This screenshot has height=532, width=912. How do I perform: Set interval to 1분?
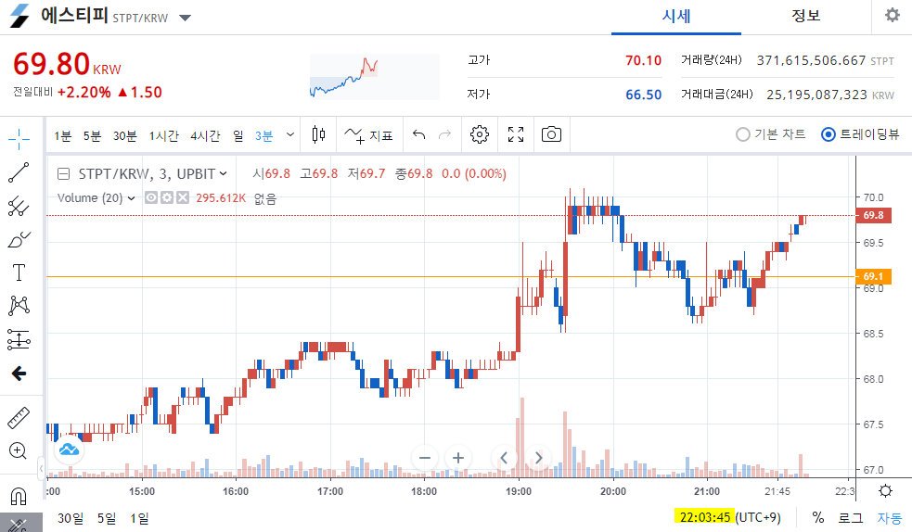point(63,136)
